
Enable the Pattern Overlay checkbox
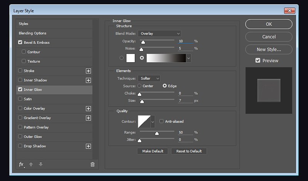tap(20, 127)
